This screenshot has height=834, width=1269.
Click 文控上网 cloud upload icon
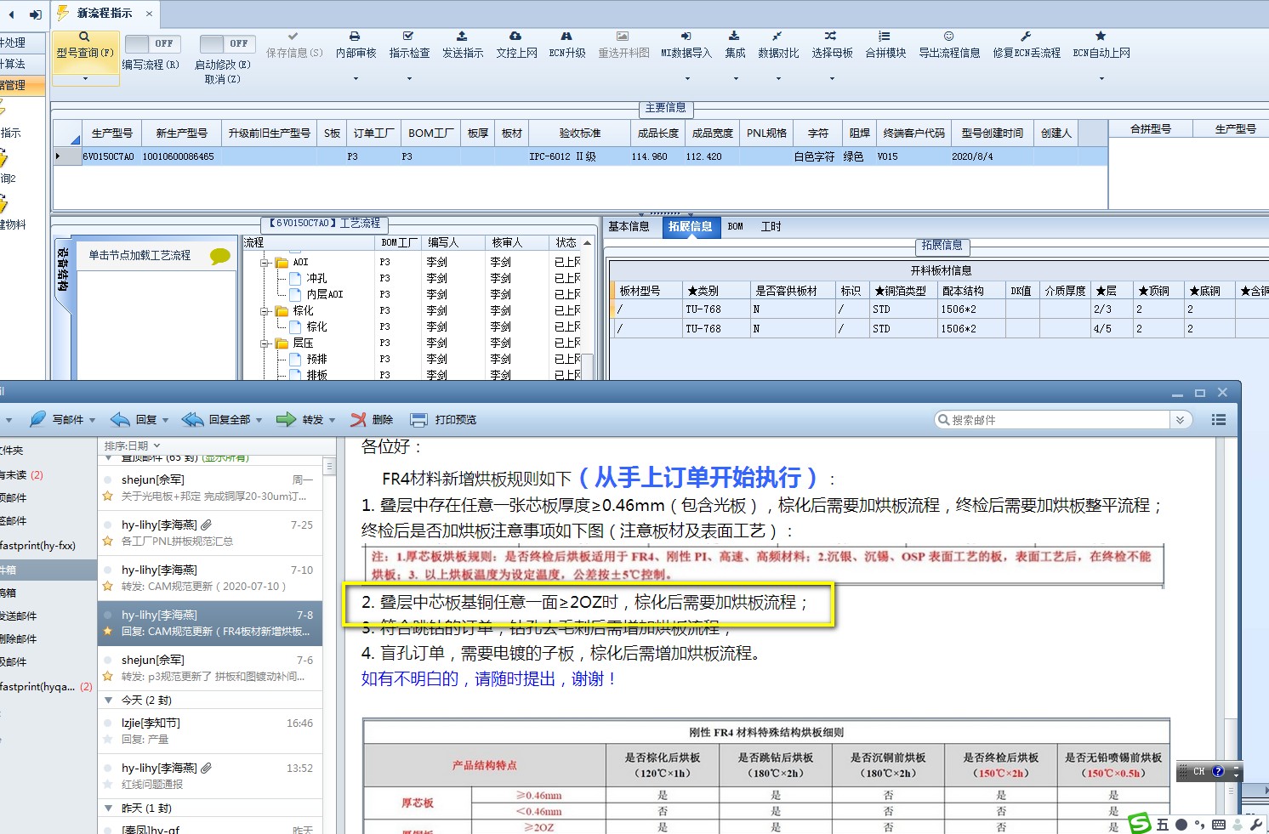[515, 37]
